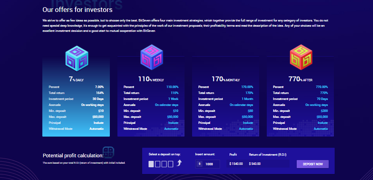Click the upward curved arrow icon near deposit selector
The height and width of the screenshot is (180, 373).
coord(179,163)
